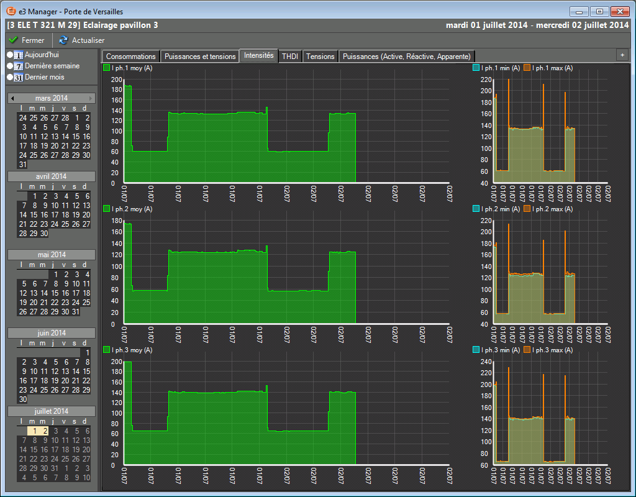The image size is (636, 497).
Task: Toggle the I ph.1 max (A) orange legend swatch
Action: (x=527, y=68)
